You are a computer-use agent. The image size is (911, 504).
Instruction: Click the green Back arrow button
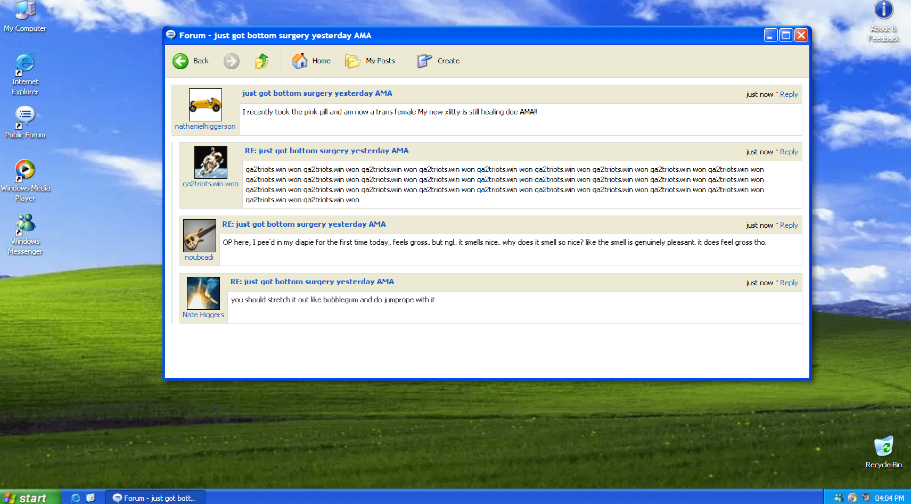pos(180,61)
